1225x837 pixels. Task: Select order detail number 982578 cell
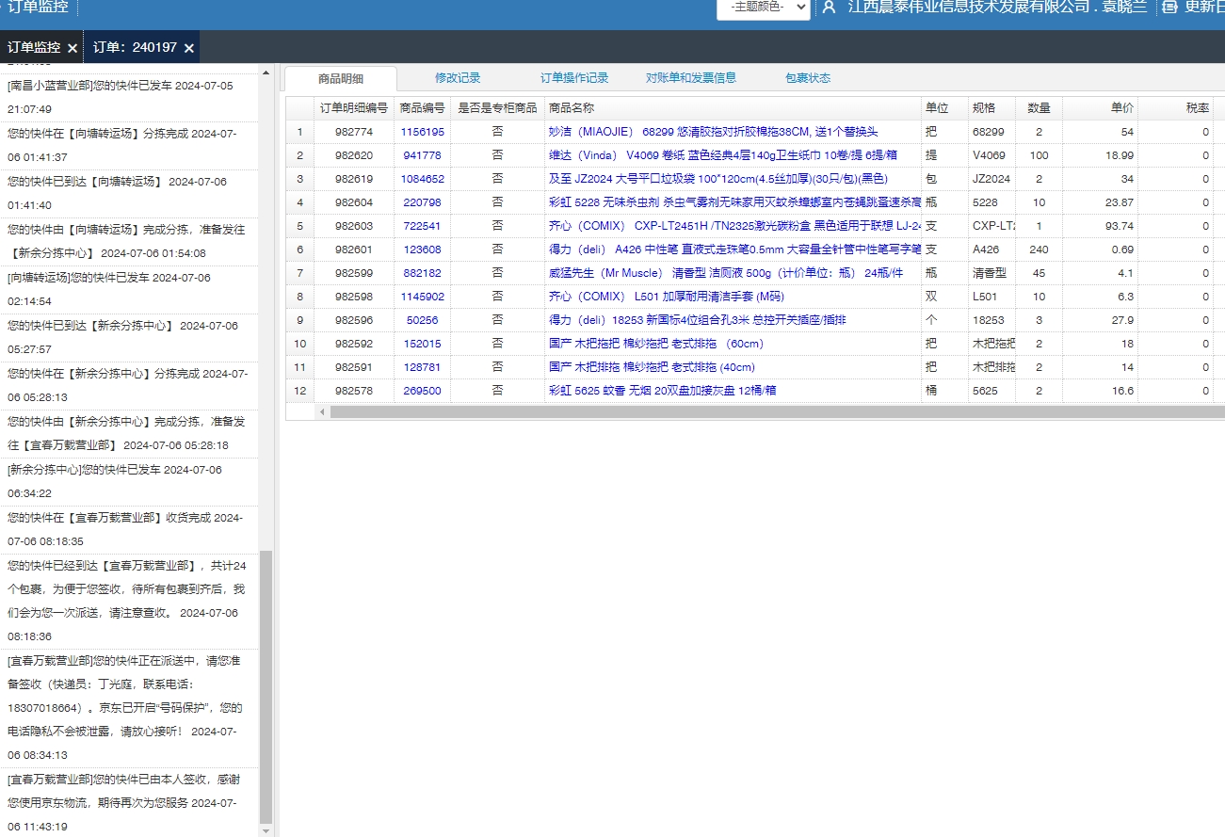click(x=354, y=391)
